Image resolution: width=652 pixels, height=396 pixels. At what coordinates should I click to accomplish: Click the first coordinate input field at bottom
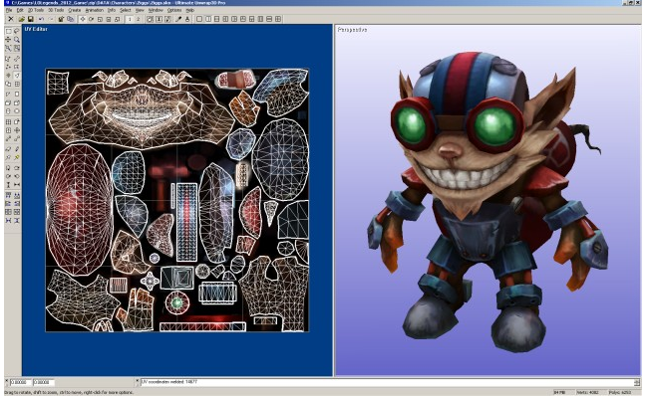coord(20,382)
